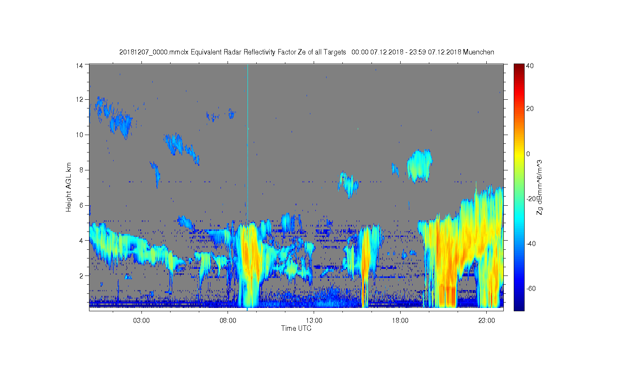Click the orange precipitation core near 16:00
The width and height of the screenshot is (624, 374).
click(365, 266)
